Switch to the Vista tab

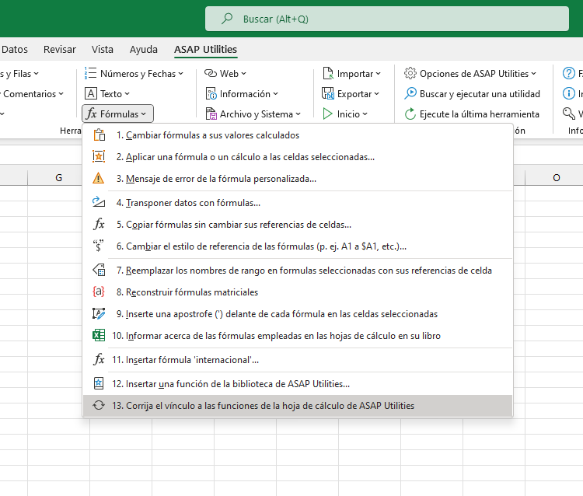(x=103, y=49)
